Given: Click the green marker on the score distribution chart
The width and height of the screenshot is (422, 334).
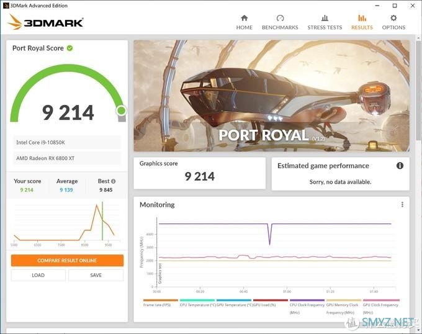Looking at the screenshot, I should (102, 220).
